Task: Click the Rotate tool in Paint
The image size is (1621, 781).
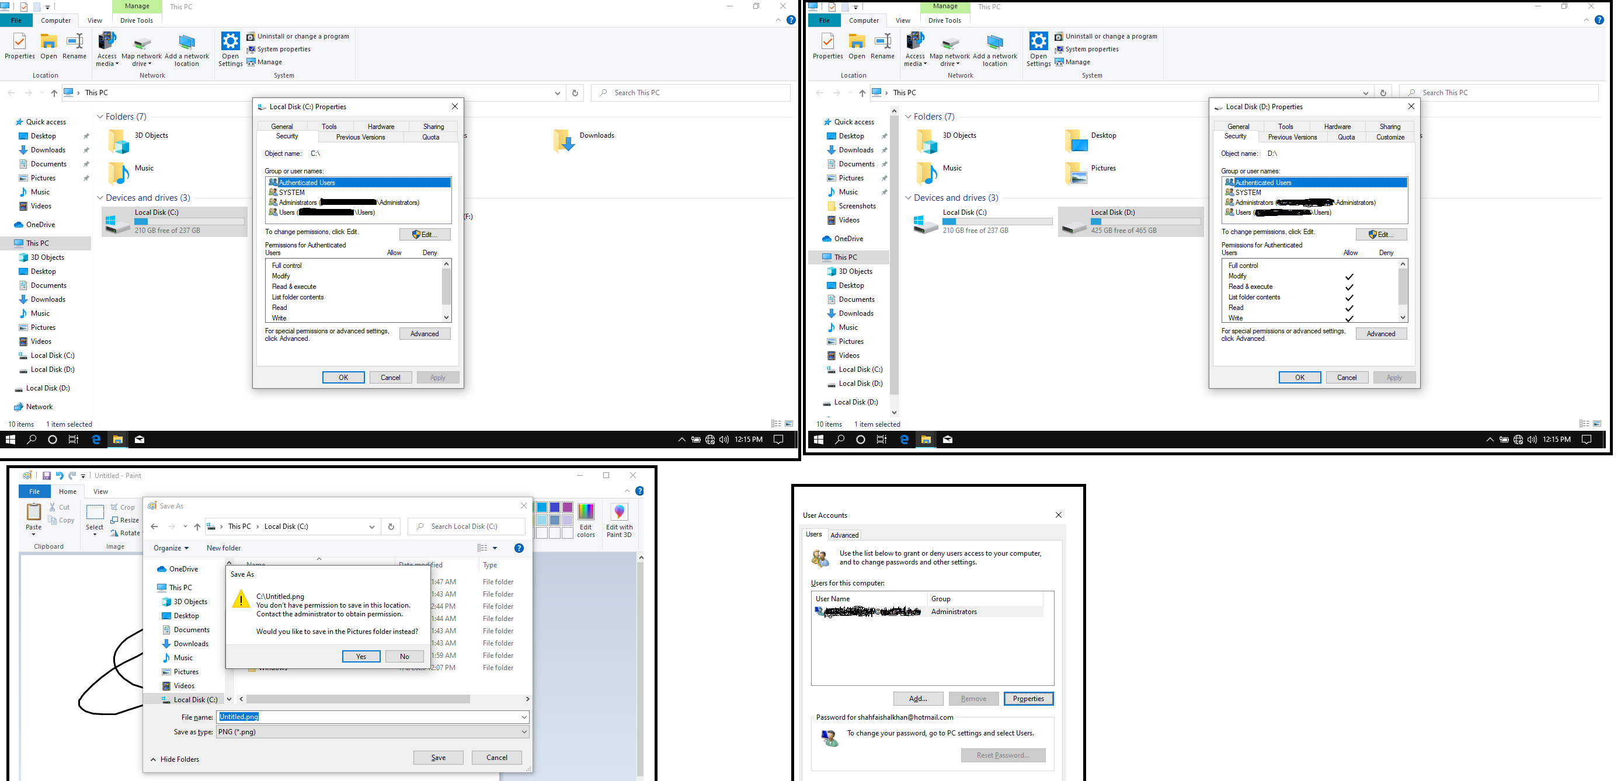Action: click(x=124, y=532)
